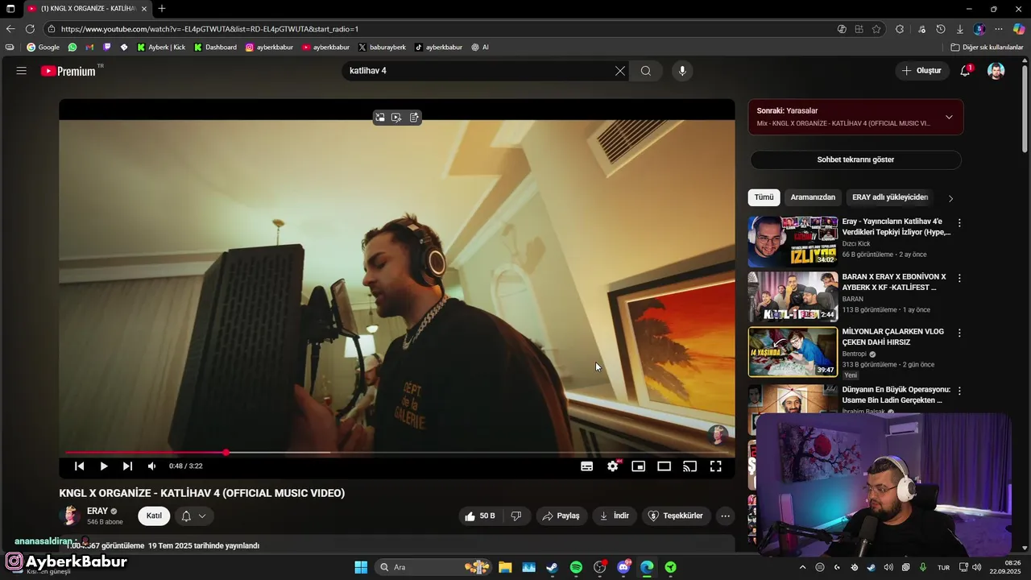Run search with the magnifier button
This screenshot has height=580, width=1031.
point(646,71)
